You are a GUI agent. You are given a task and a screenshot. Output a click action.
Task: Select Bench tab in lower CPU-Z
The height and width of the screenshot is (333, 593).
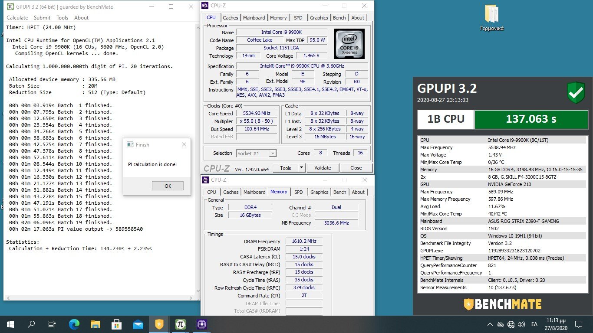(340, 192)
